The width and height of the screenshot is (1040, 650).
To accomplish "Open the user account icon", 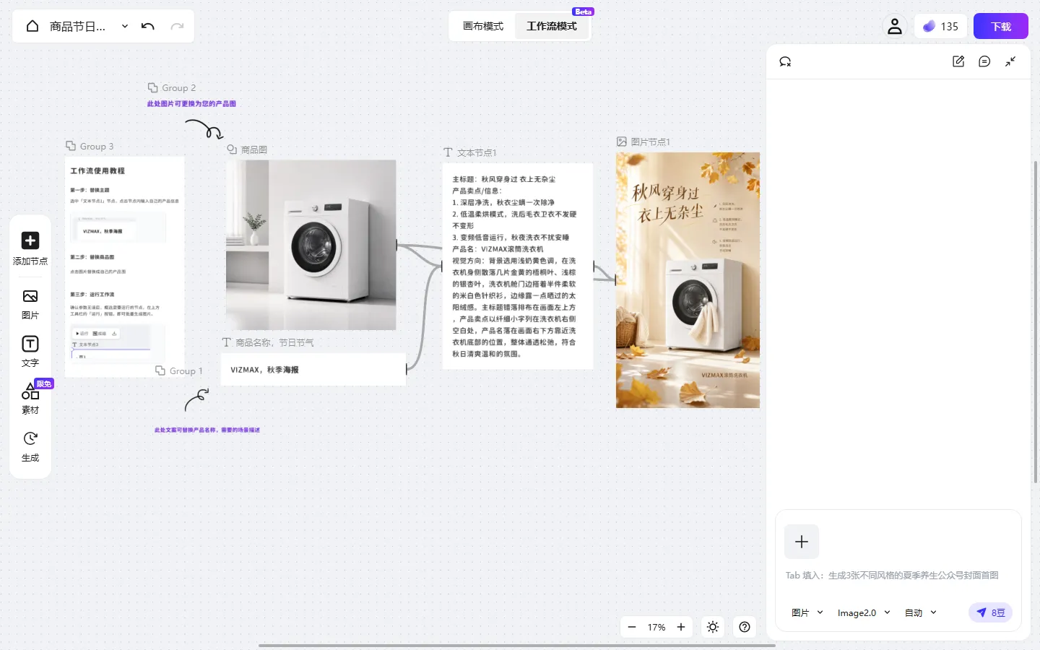I will [895, 26].
